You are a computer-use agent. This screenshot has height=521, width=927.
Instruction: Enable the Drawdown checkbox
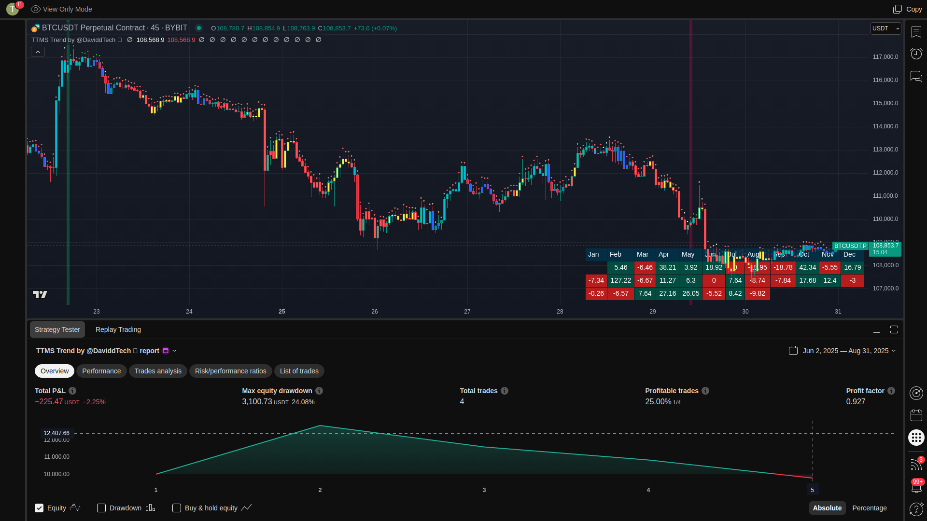[x=101, y=508]
